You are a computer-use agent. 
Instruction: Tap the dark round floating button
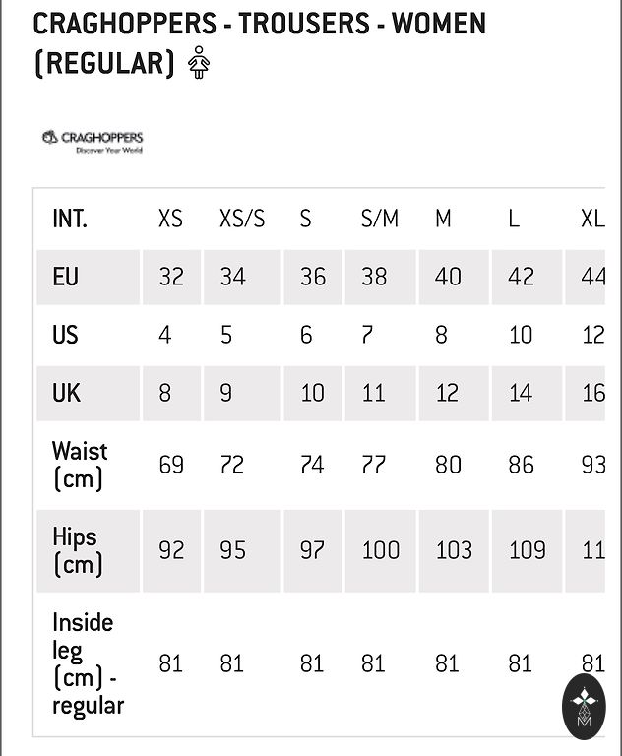click(584, 705)
